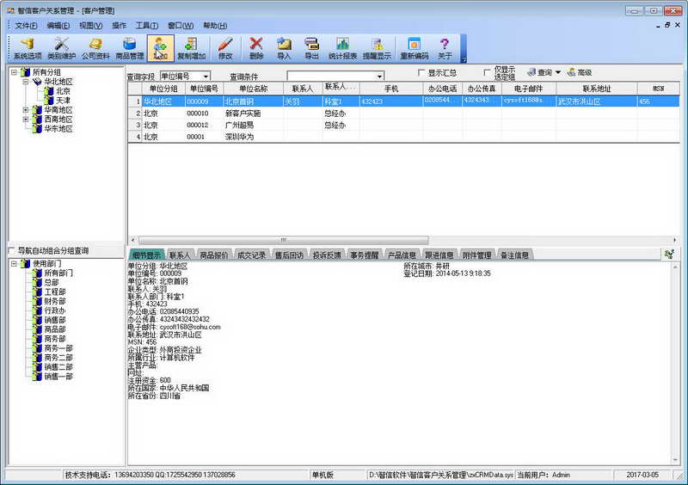
Task: Switch to the 商品报价 tab
Action: click(213, 255)
